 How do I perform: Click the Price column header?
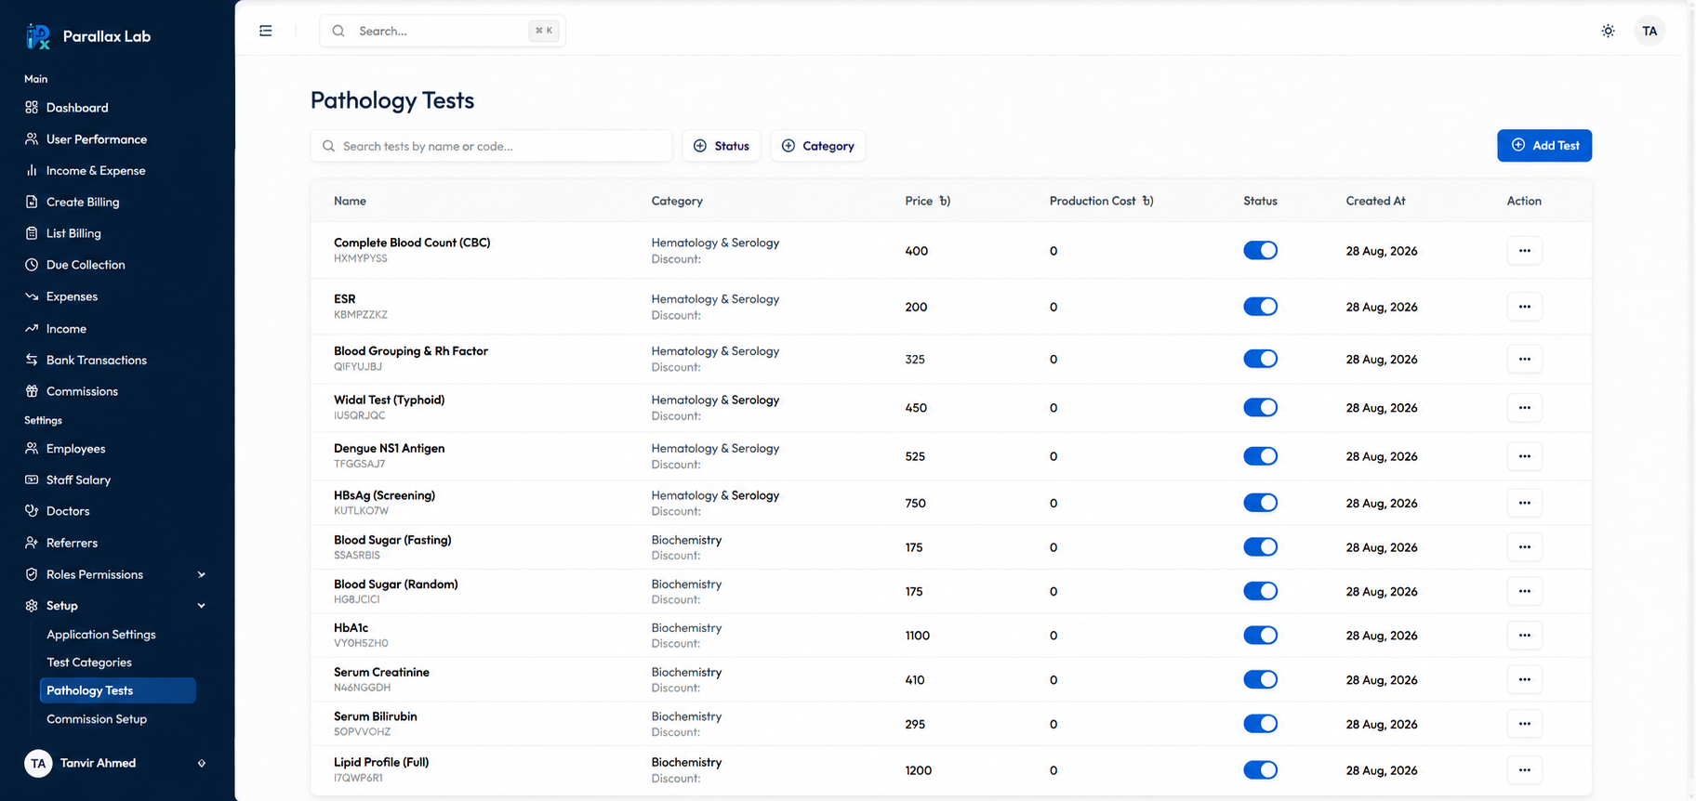(927, 201)
